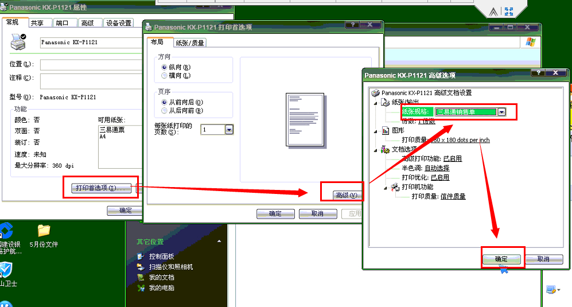This screenshot has width=572, height=307.
Task: Select 三易通票 in available paper list
Action: [112, 130]
